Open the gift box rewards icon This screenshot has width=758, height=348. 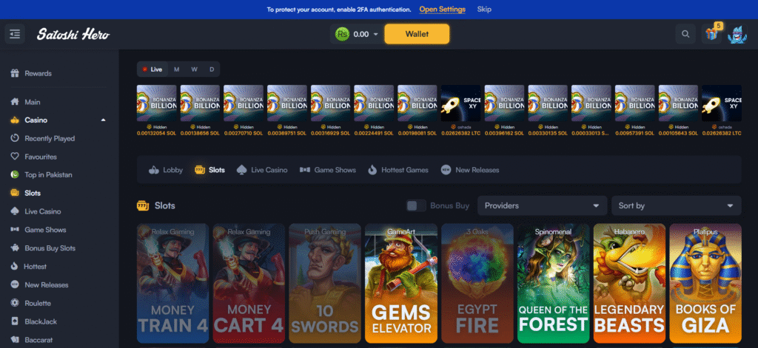711,34
